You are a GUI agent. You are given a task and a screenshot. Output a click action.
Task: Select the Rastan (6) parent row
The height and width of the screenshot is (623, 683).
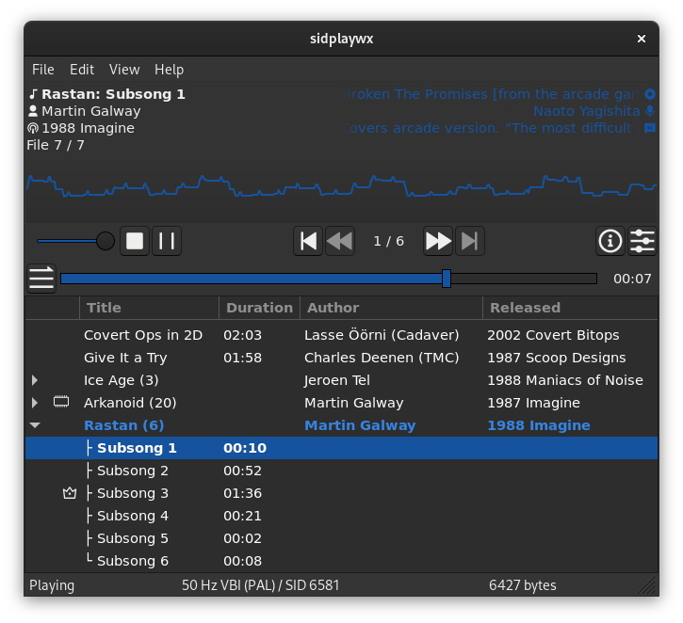pos(341,425)
